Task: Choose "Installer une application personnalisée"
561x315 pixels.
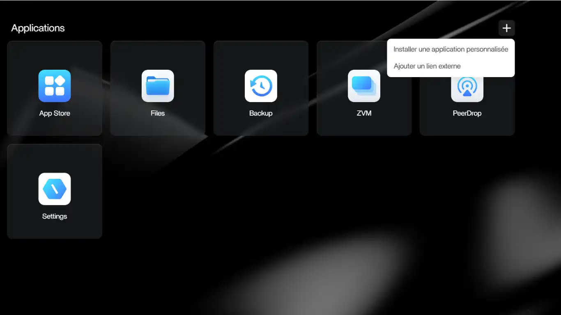Action: click(x=451, y=49)
